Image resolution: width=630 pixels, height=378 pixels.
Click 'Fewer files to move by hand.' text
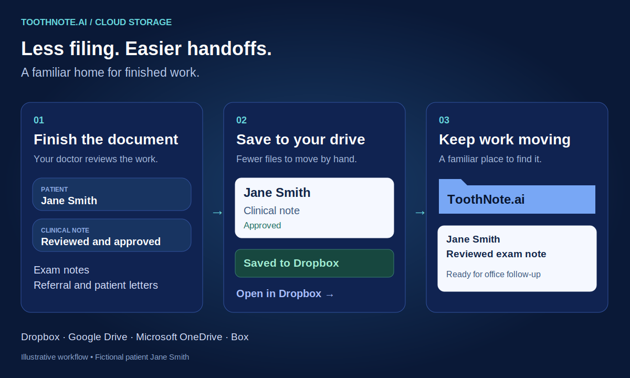click(297, 159)
